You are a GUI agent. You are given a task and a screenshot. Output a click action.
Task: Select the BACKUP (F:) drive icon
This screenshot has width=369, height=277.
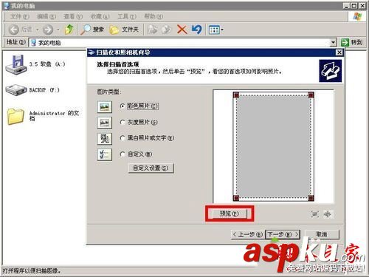point(16,90)
